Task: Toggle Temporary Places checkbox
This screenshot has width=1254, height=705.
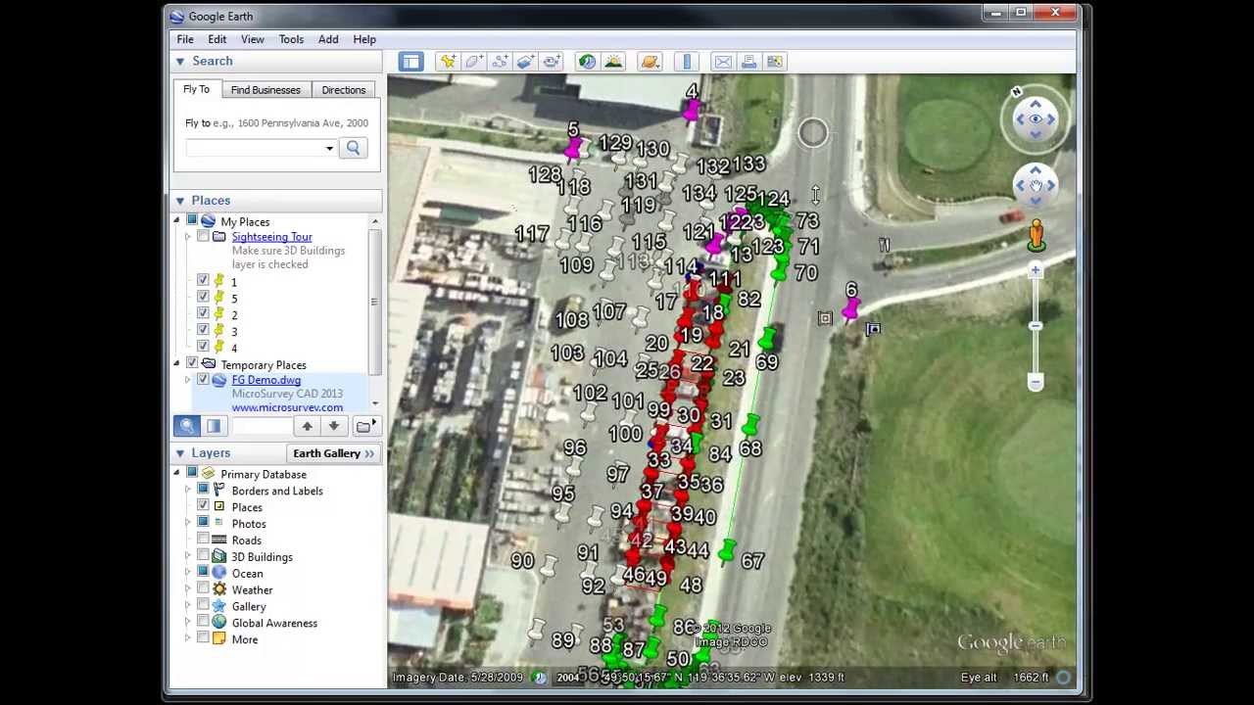Action: (192, 364)
